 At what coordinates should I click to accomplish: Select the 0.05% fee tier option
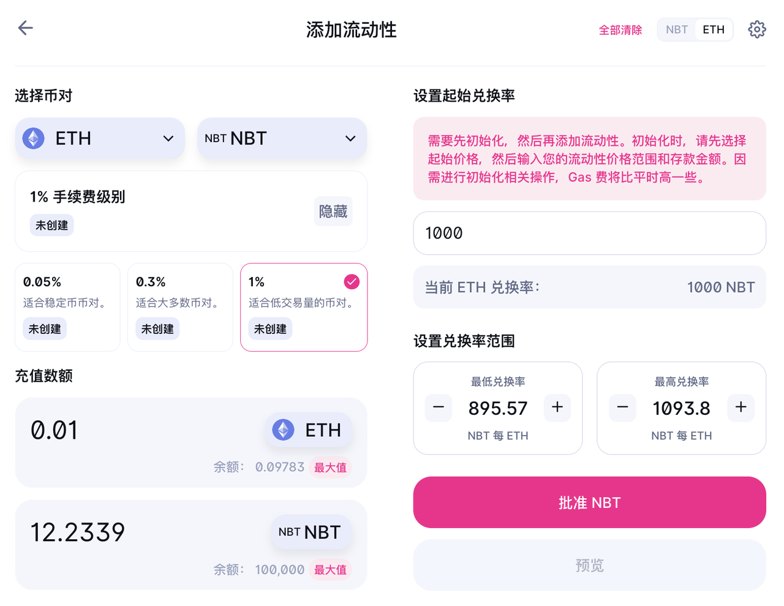point(67,307)
